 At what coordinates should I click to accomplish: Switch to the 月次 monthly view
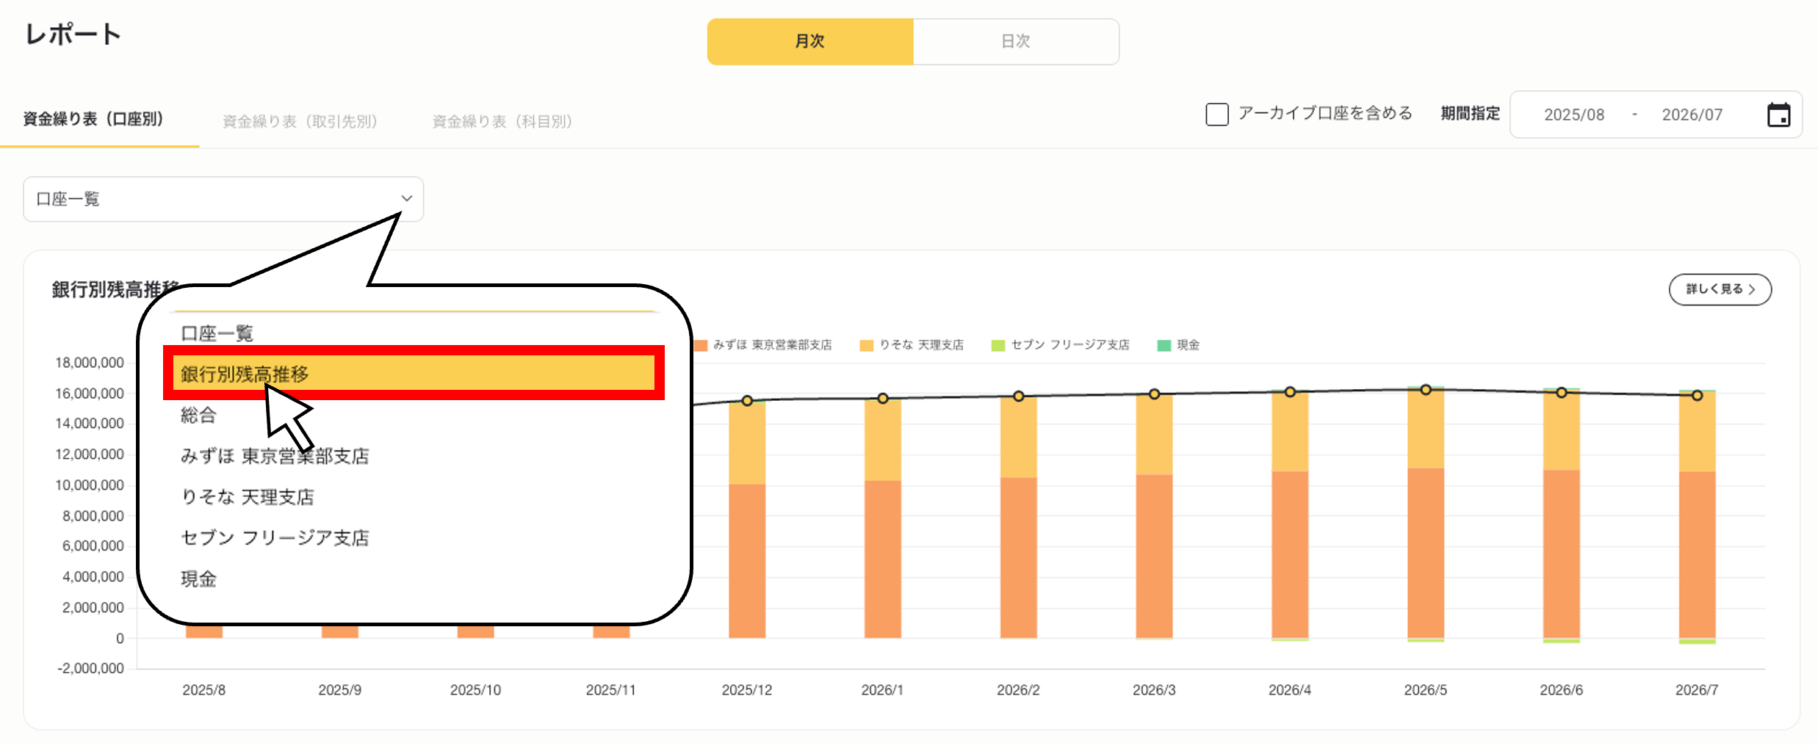(x=810, y=42)
